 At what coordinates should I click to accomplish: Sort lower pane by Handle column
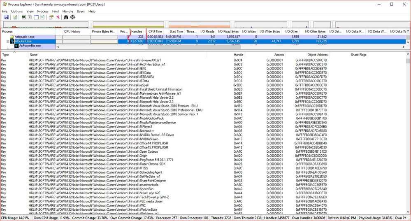[x=226, y=54]
